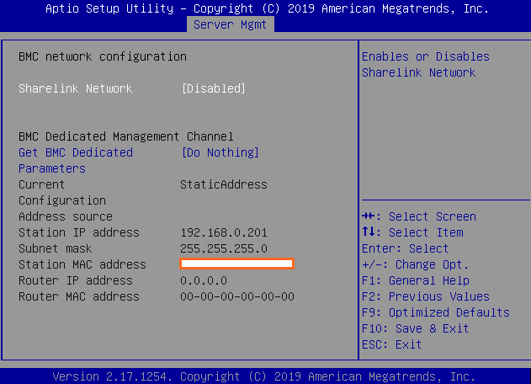Click the Router IP address label
This screenshot has height=384, width=531.
tap(76, 280)
